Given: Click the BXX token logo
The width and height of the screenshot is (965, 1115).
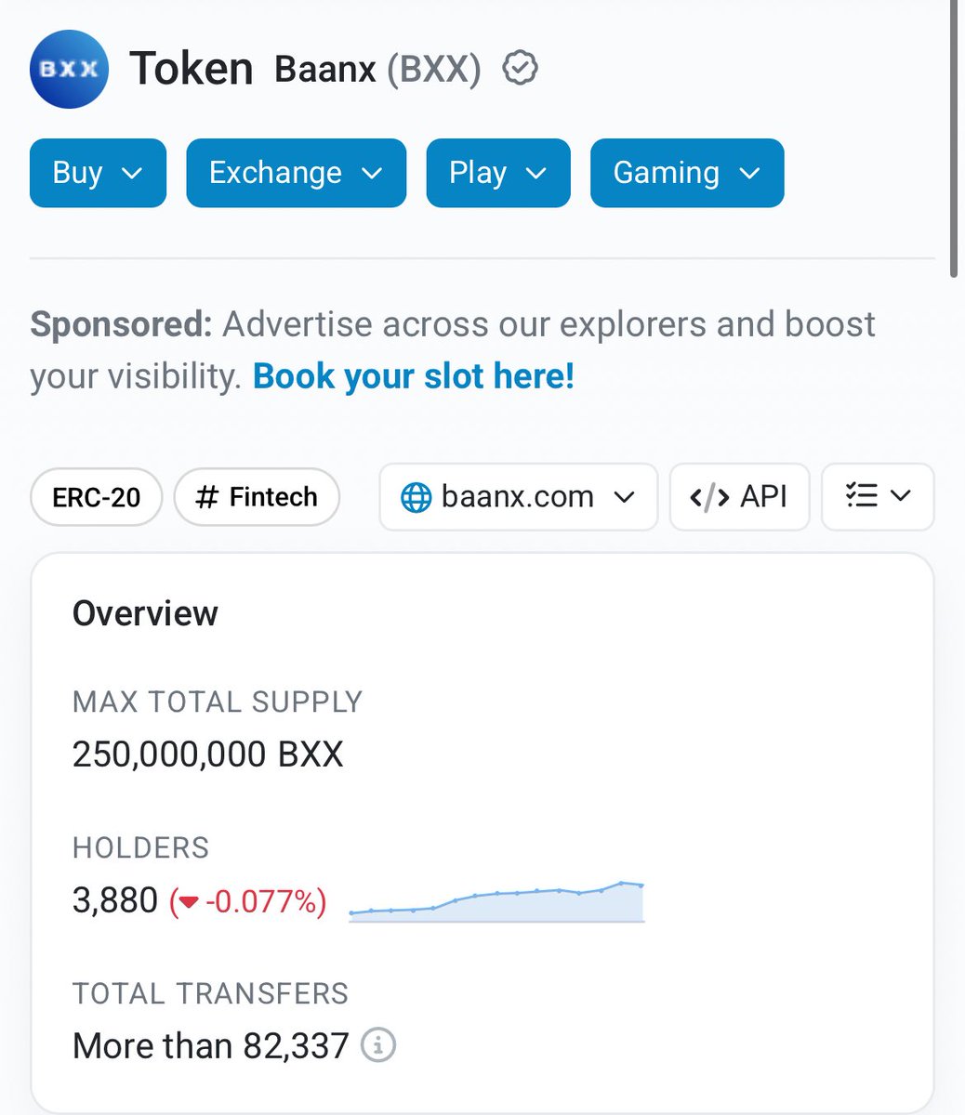Looking at the screenshot, I should [70, 70].
